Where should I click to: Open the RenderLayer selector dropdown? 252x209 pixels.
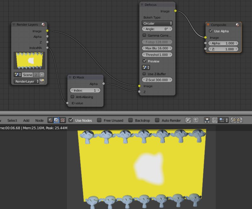pyautogui.click(x=26, y=81)
